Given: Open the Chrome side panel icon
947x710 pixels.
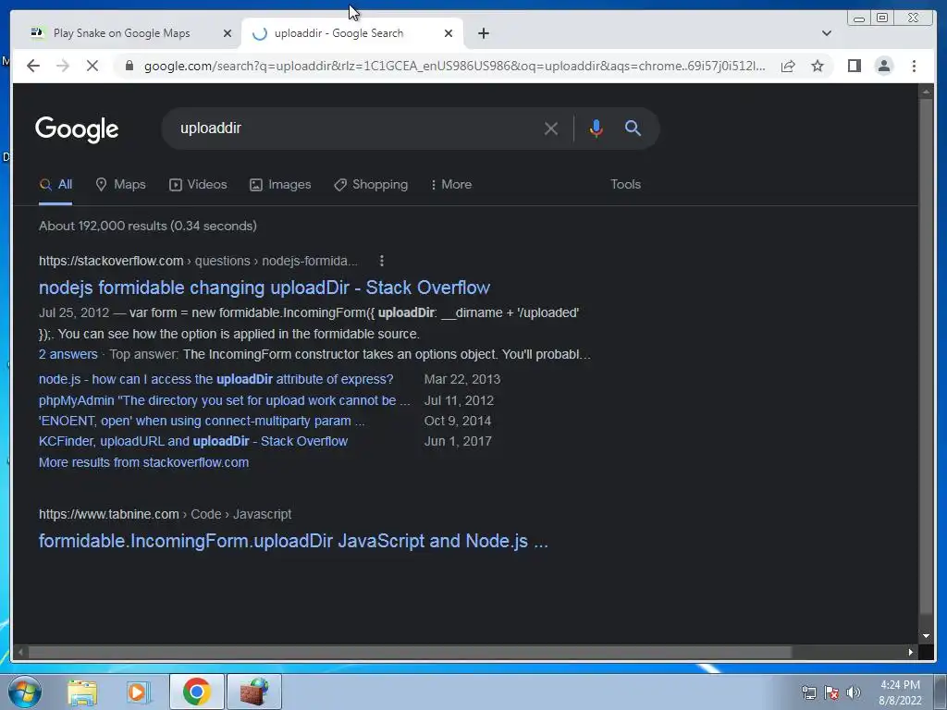Looking at the screenshot, I should [854, 66].
